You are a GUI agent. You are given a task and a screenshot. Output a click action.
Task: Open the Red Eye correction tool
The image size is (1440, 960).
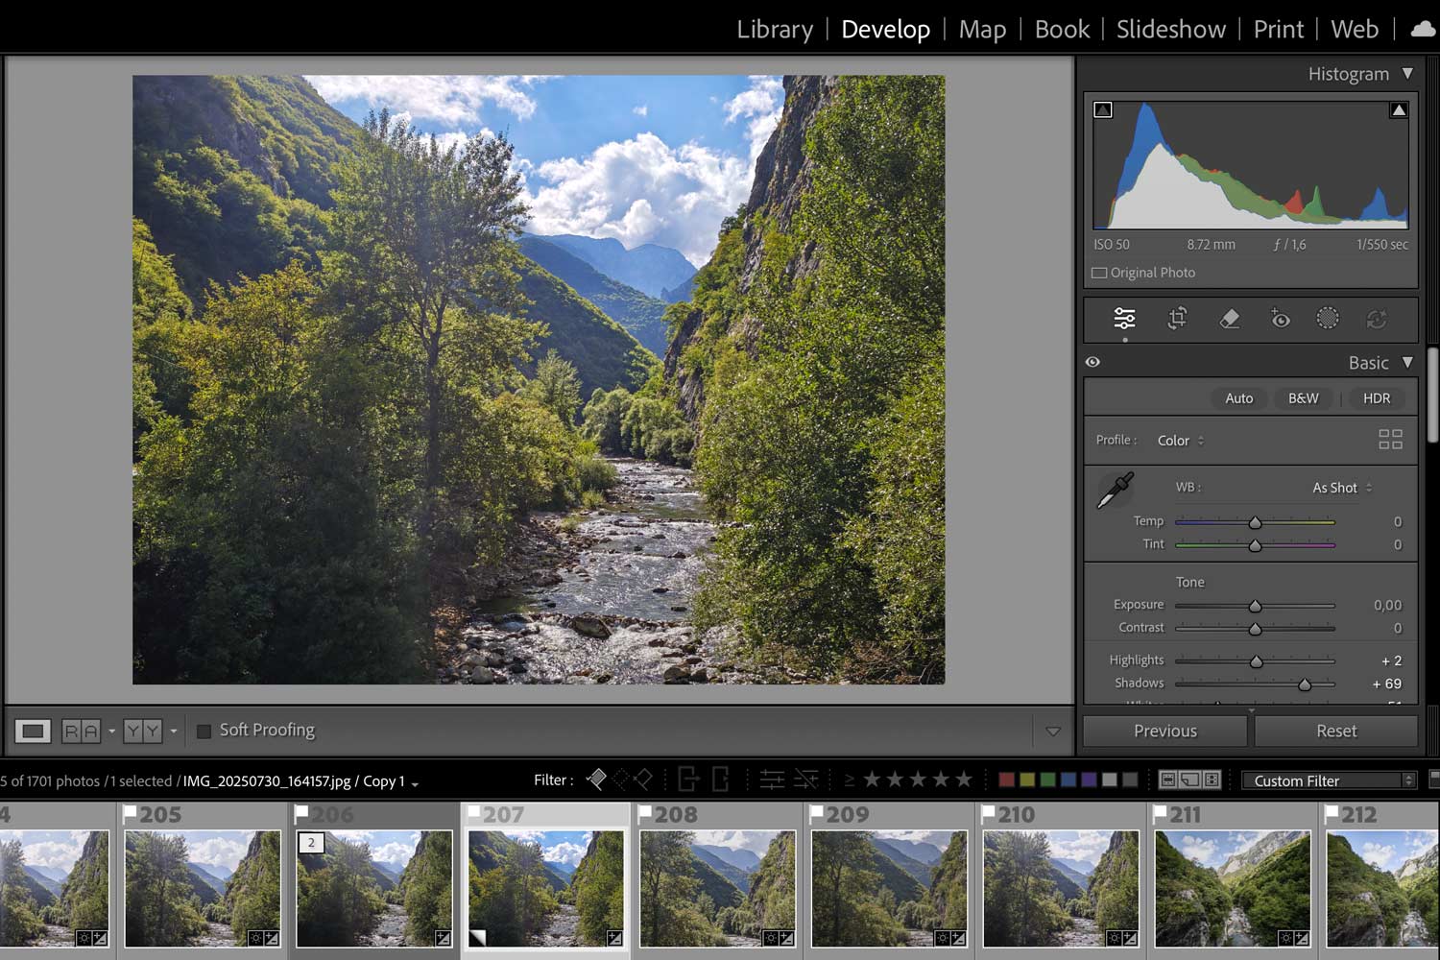pyautogui.click(x=1280, y=319)
